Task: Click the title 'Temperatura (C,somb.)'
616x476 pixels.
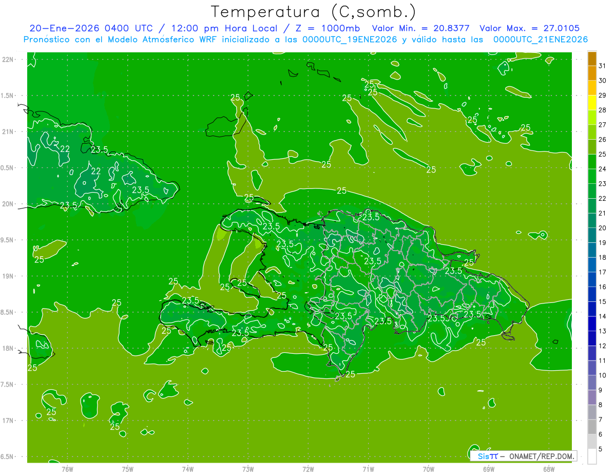Action: [x=314, y=12]
